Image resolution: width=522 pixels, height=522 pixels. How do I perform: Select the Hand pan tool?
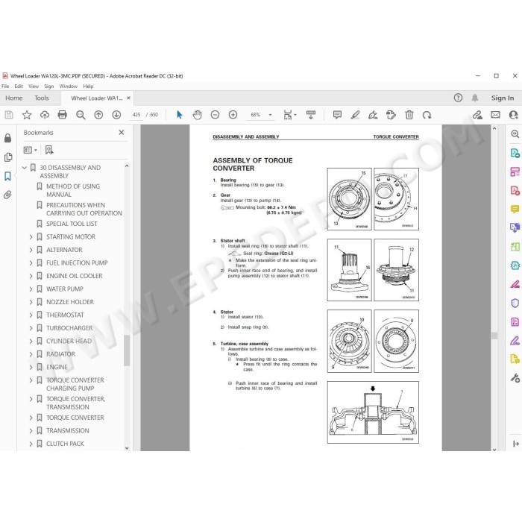[x=198, y=115]
